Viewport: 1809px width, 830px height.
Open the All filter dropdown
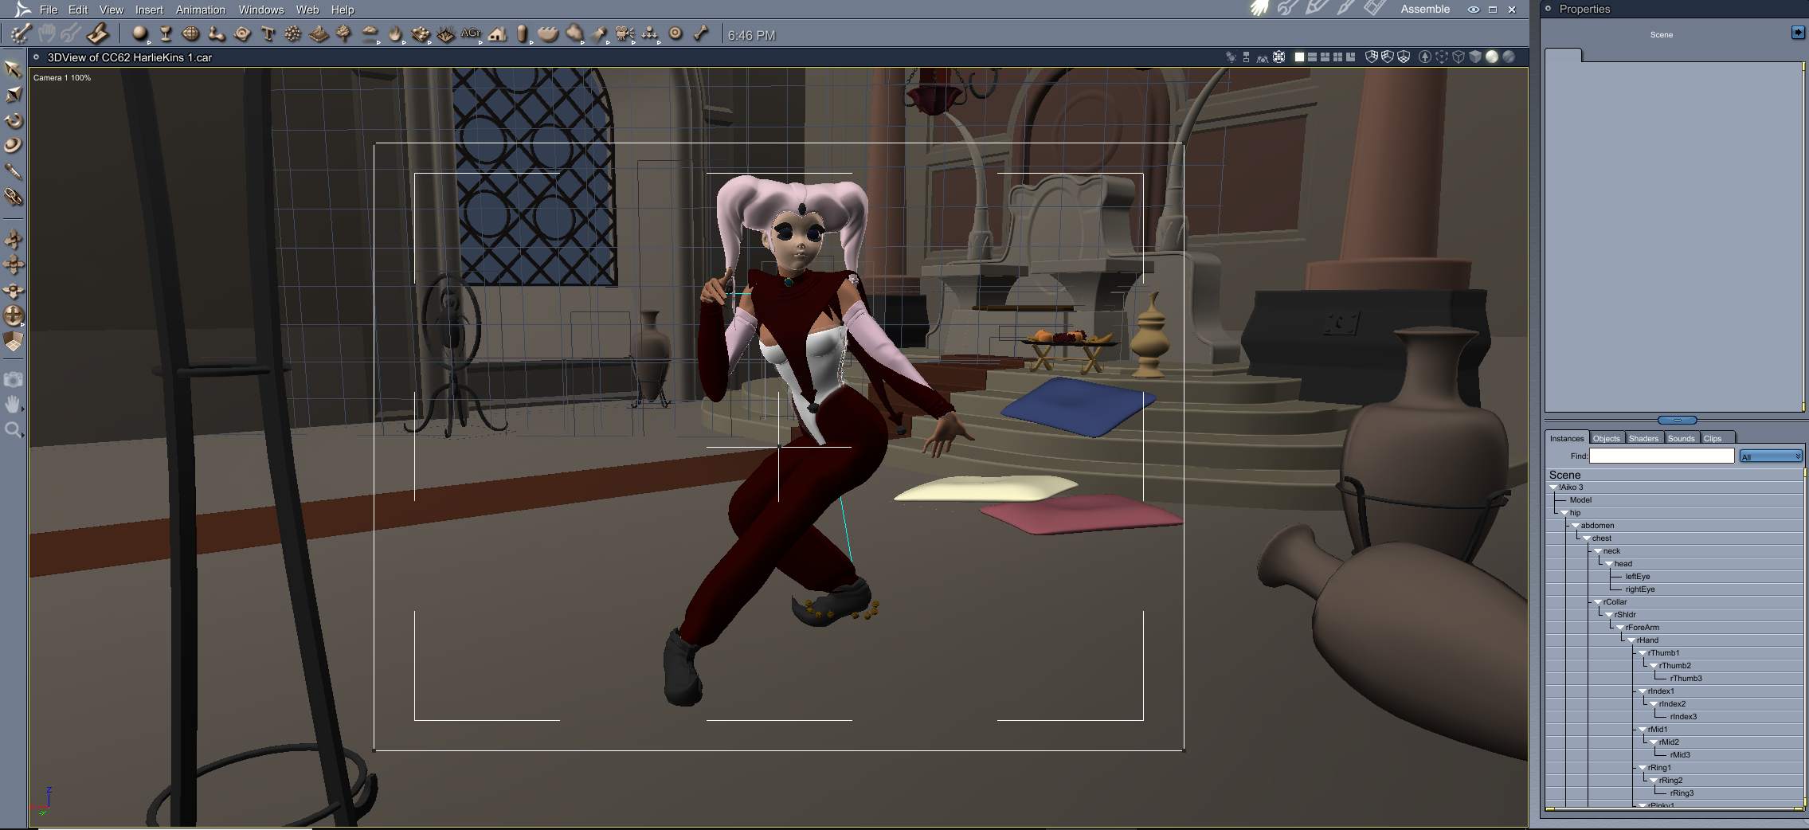(1771, 456)
